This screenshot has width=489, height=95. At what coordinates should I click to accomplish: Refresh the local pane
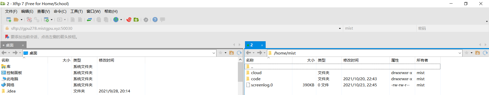click(239, 53)
